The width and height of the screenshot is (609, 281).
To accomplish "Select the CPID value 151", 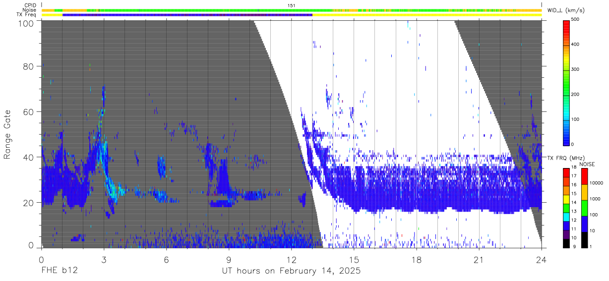I will pyautogui.click(x=291, y=5).
